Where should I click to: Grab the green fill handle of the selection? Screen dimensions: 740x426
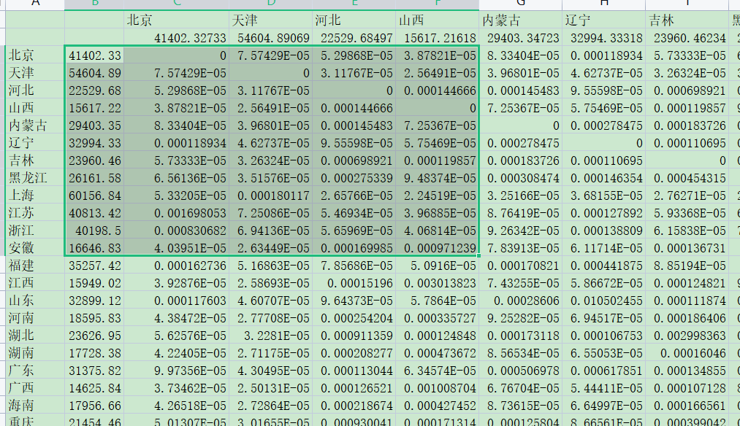pyautogui.click(x=479, y=256)
